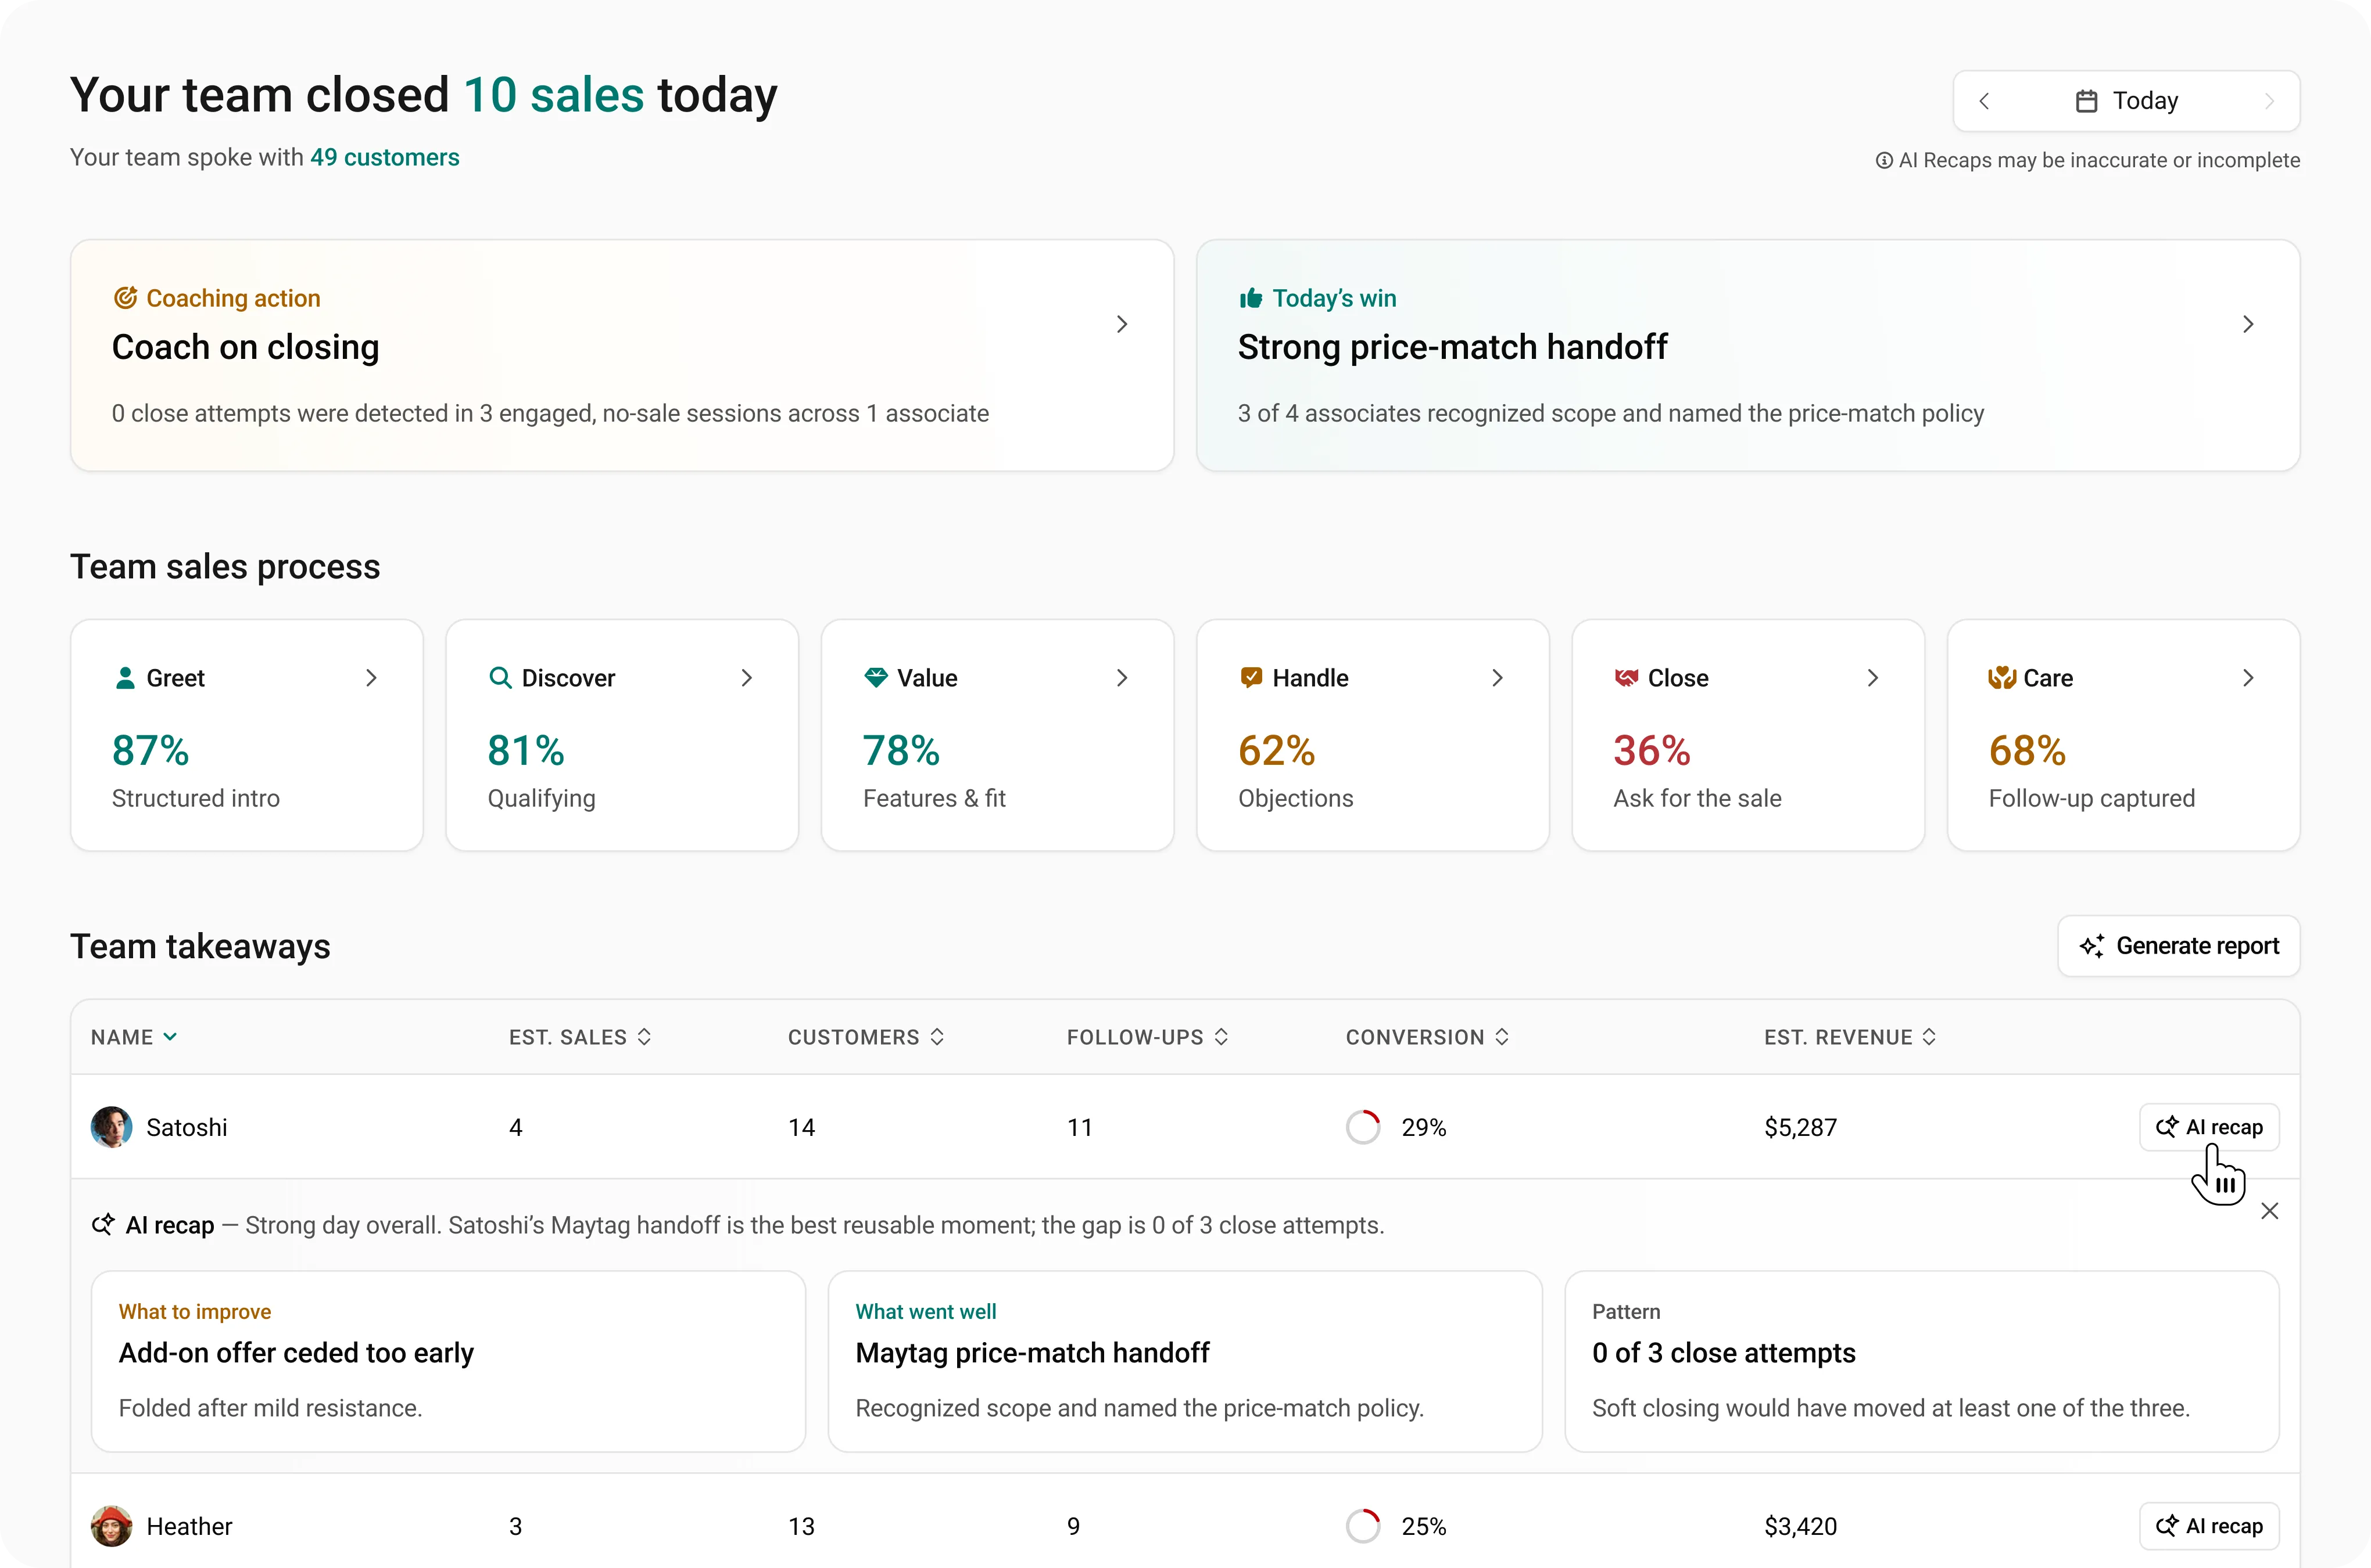Open the Maytag price-match handoff card
2371x1568 pixels.
click(1184, 1361)
